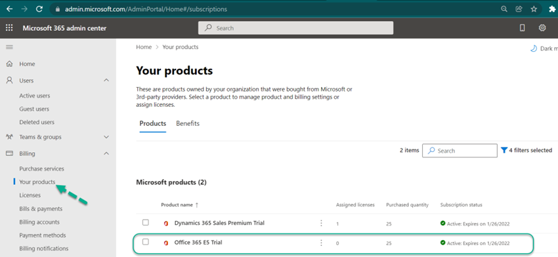Switch to the Benefits tab
Viewport: 558px width, 257px height.
[188, 124]
